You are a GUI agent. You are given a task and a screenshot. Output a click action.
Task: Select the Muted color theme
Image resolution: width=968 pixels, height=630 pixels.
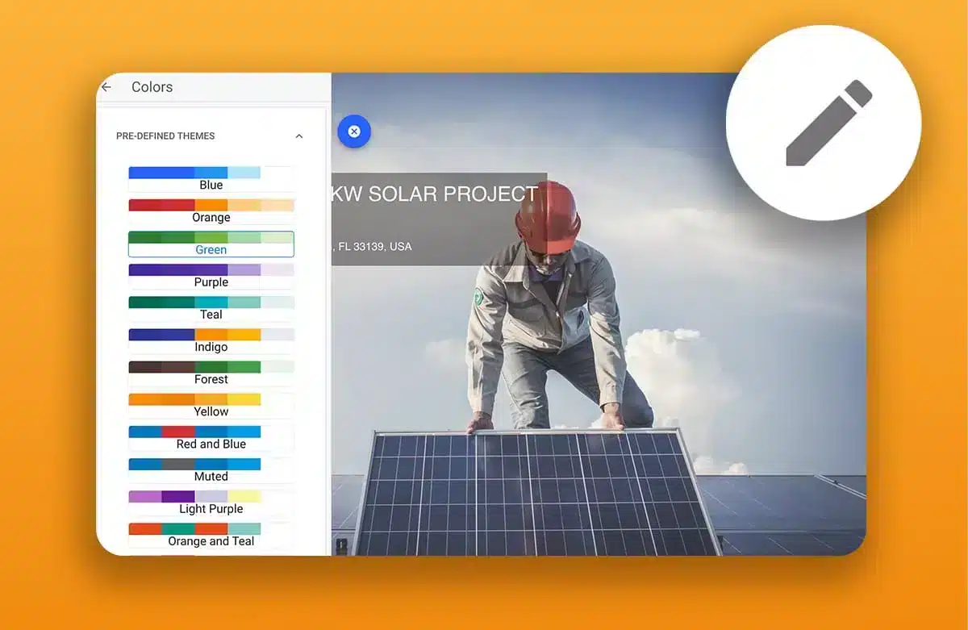tap(211, 470)
